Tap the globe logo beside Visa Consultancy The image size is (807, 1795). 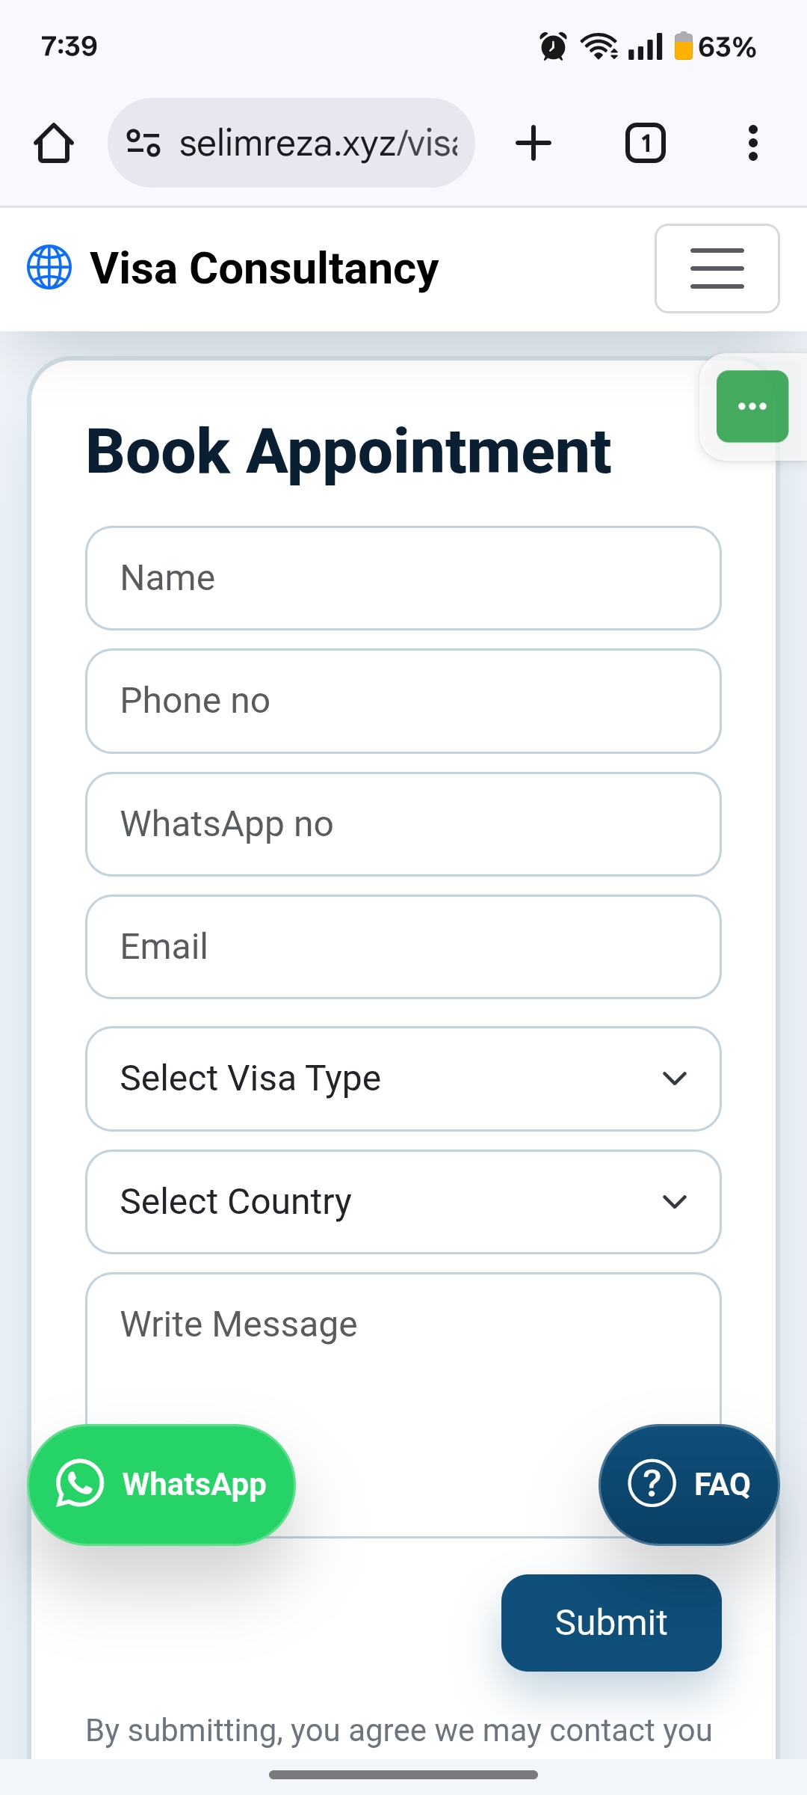[48, 268]
